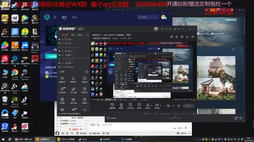Click 添加游戏 in Steam window
The width and height of the screenshot is (254, 142).
(112, 118)
